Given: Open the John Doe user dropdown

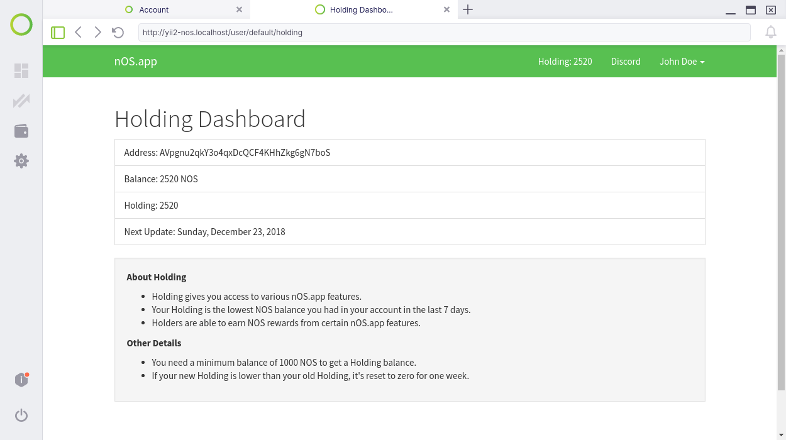Looking at the screenshot, I should (682, 62).
